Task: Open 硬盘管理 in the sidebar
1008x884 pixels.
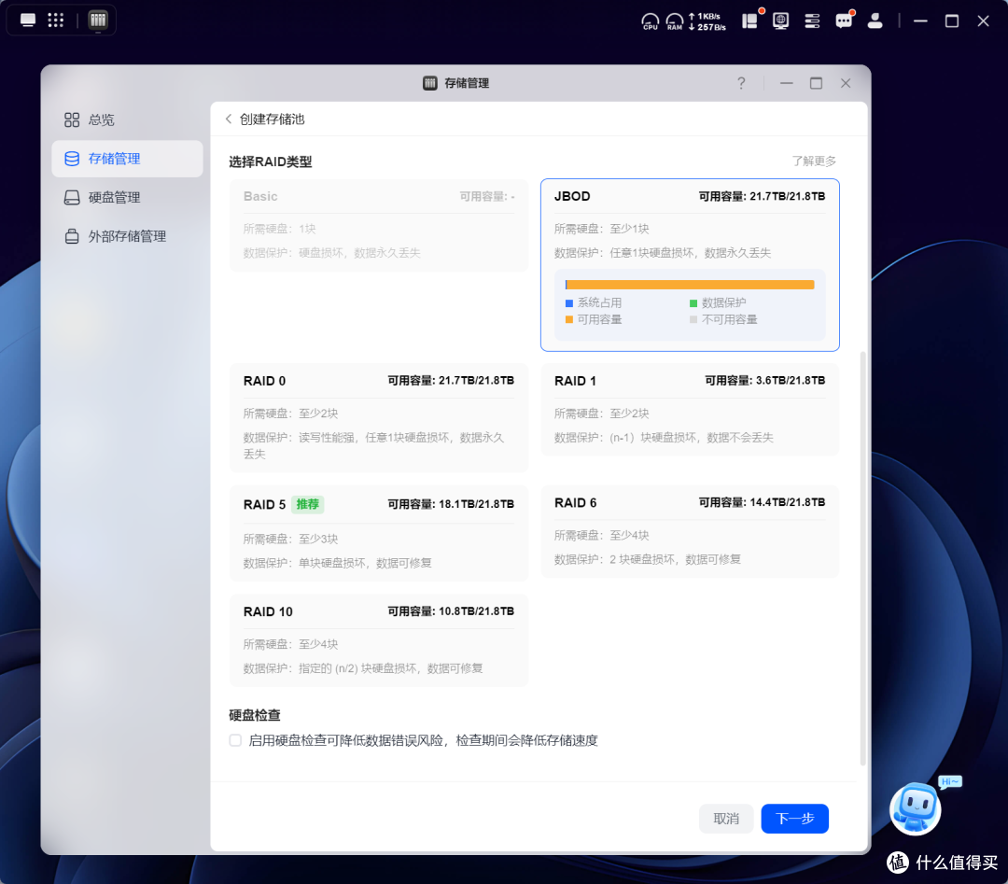Action: point(127,197)
